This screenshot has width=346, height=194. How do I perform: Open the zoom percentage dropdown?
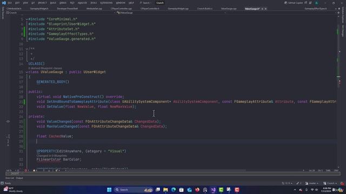tap(12, 170)
